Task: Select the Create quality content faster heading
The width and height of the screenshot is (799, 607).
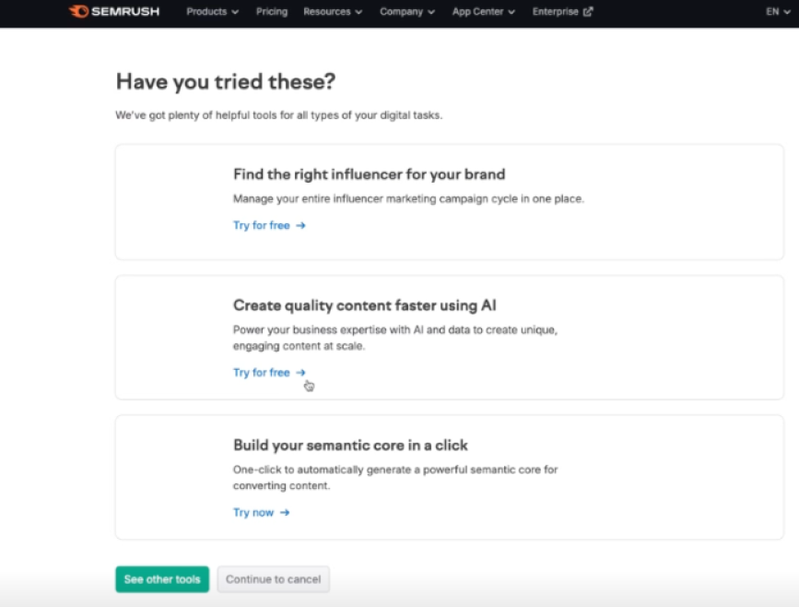Action: 365,305
